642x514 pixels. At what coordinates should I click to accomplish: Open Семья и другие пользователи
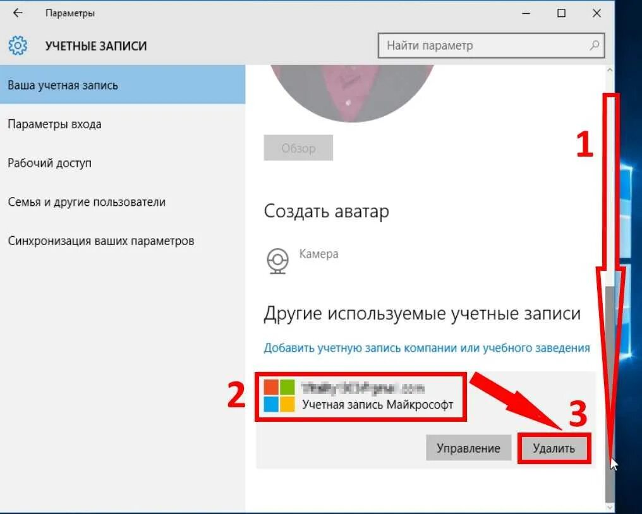123,202
